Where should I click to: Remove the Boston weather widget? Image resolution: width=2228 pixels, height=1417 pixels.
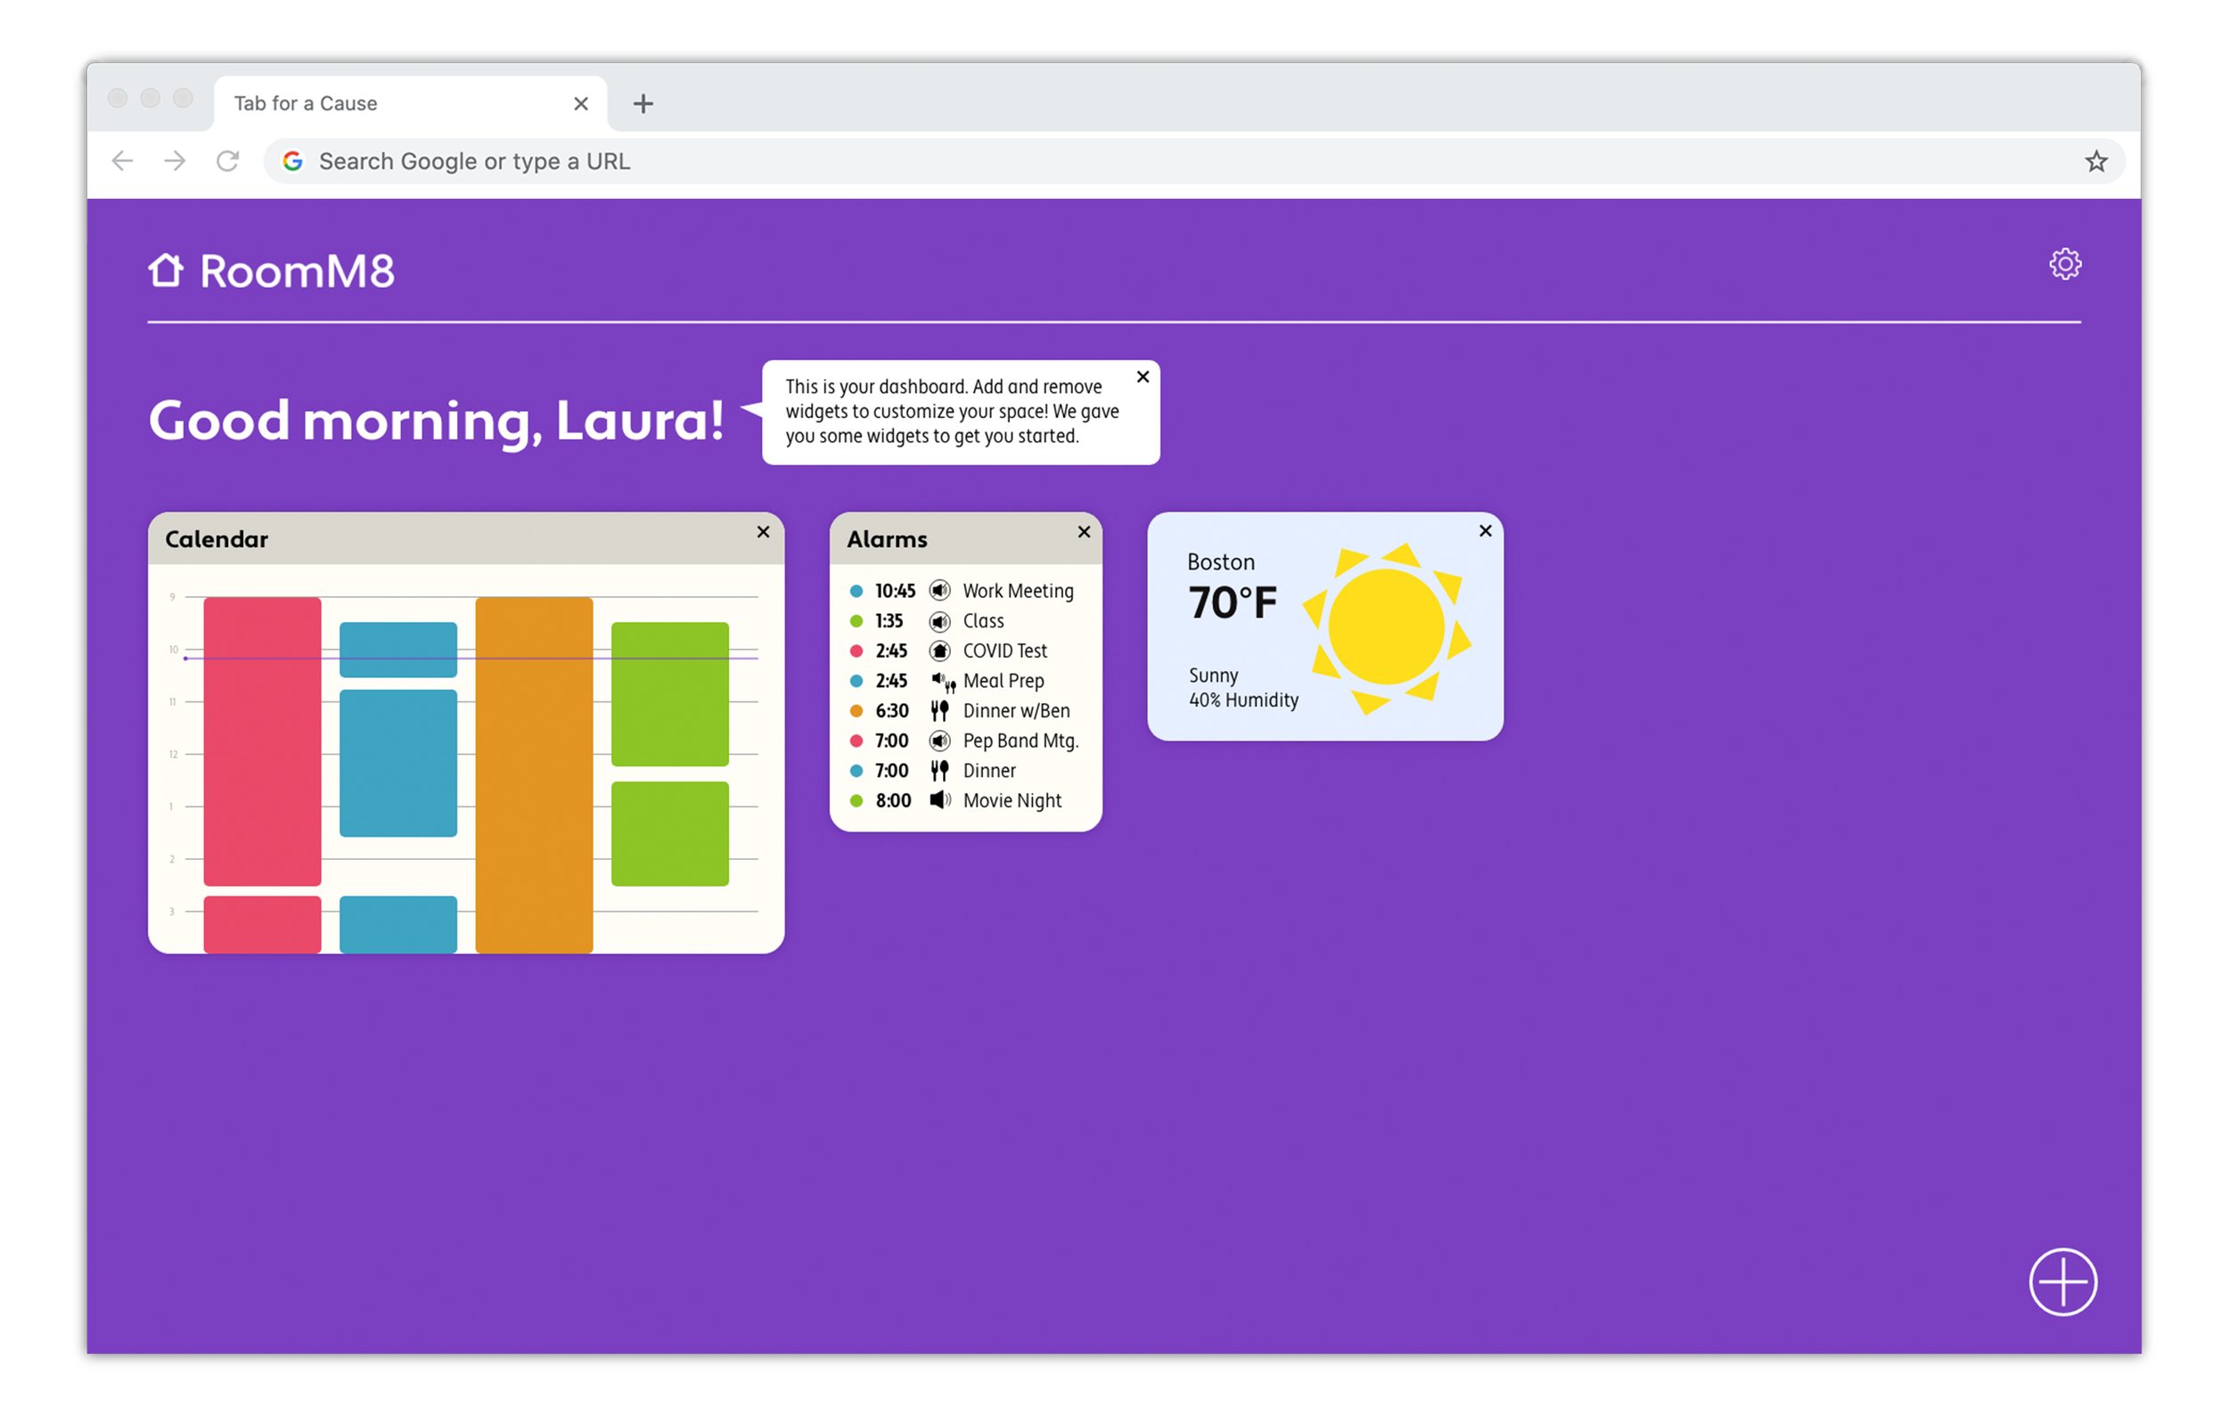point(1485,530)
